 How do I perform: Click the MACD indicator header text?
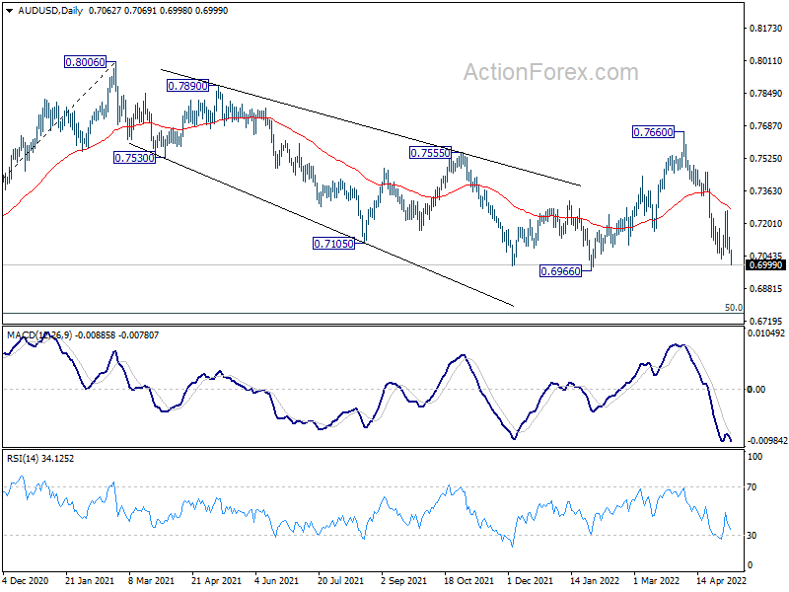[83, 335]
